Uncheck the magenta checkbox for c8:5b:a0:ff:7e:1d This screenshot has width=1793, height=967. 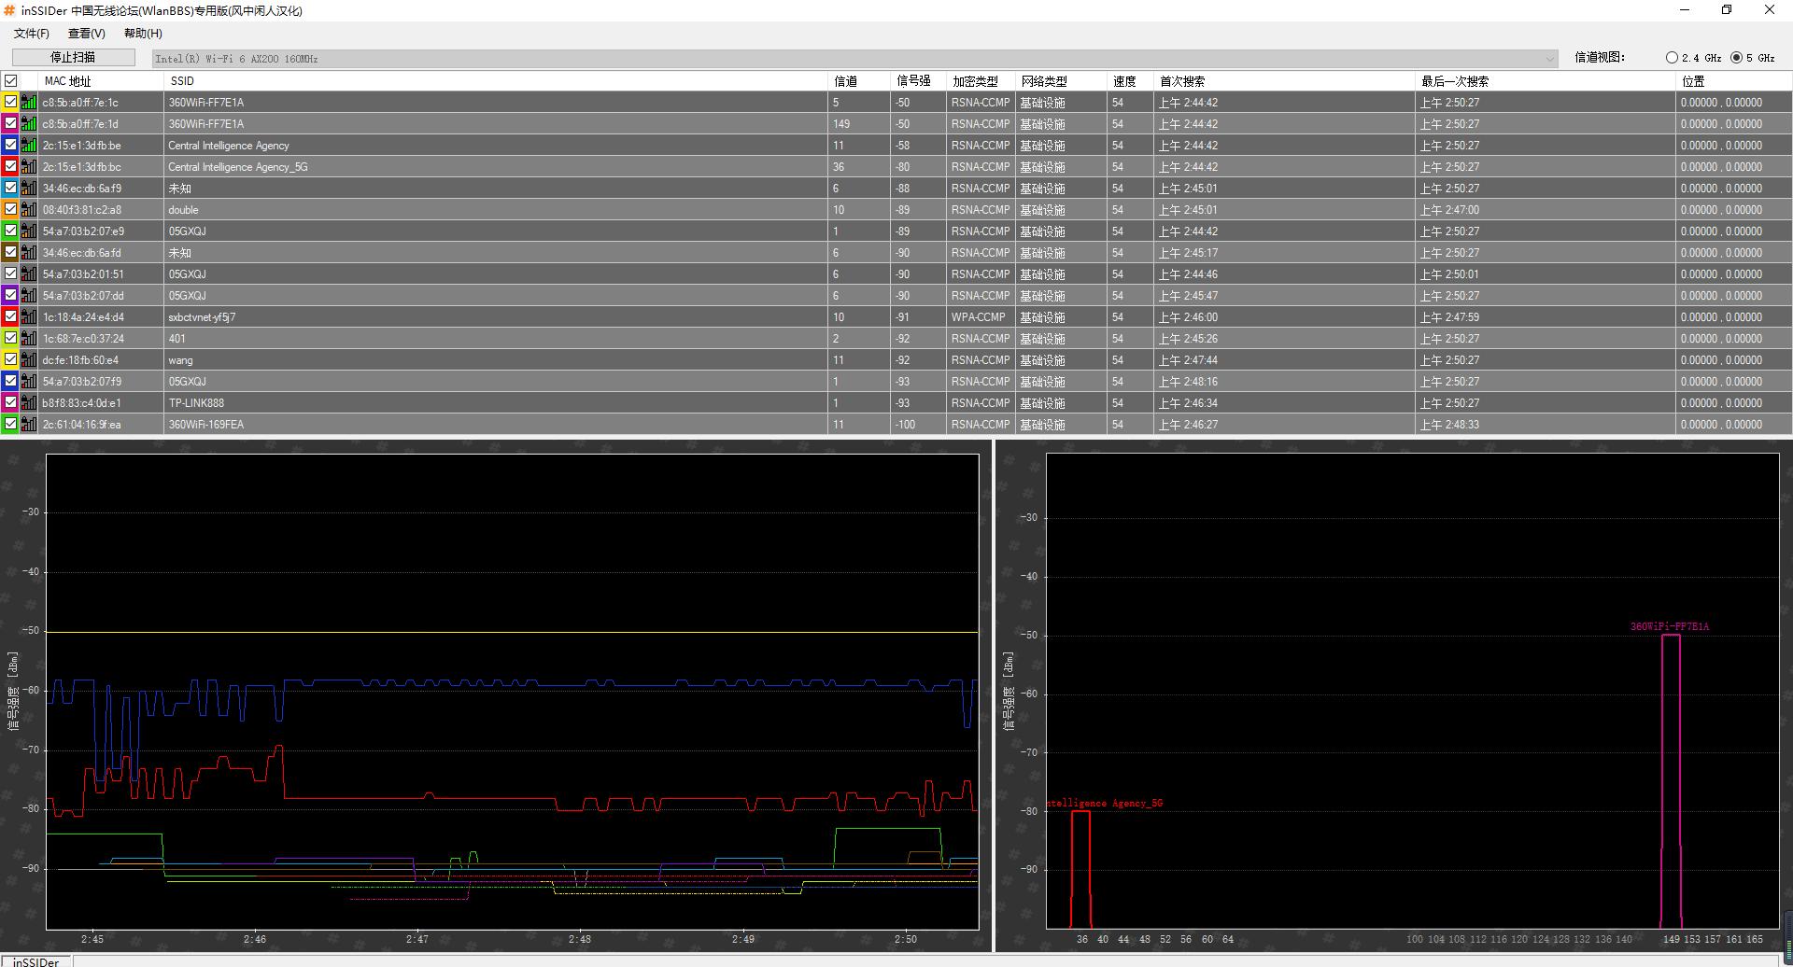[11, 124]
